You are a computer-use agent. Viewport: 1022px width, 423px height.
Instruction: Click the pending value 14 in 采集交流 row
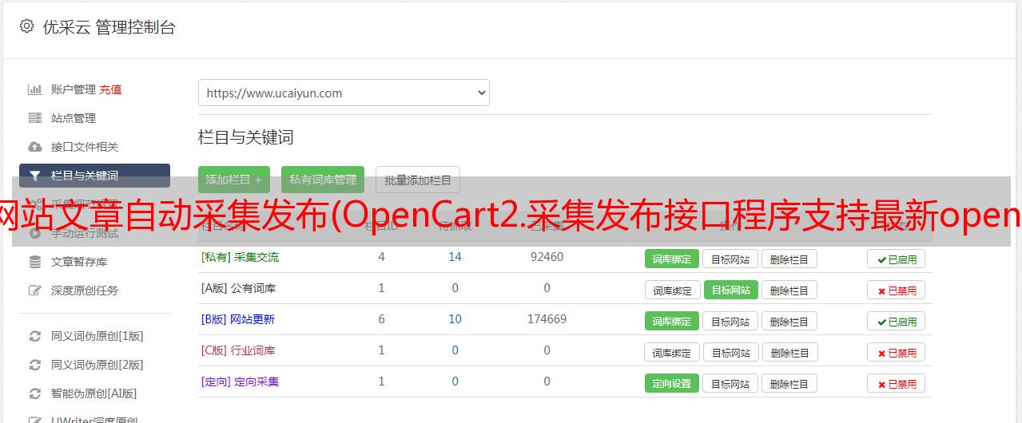tap(455, 257)
